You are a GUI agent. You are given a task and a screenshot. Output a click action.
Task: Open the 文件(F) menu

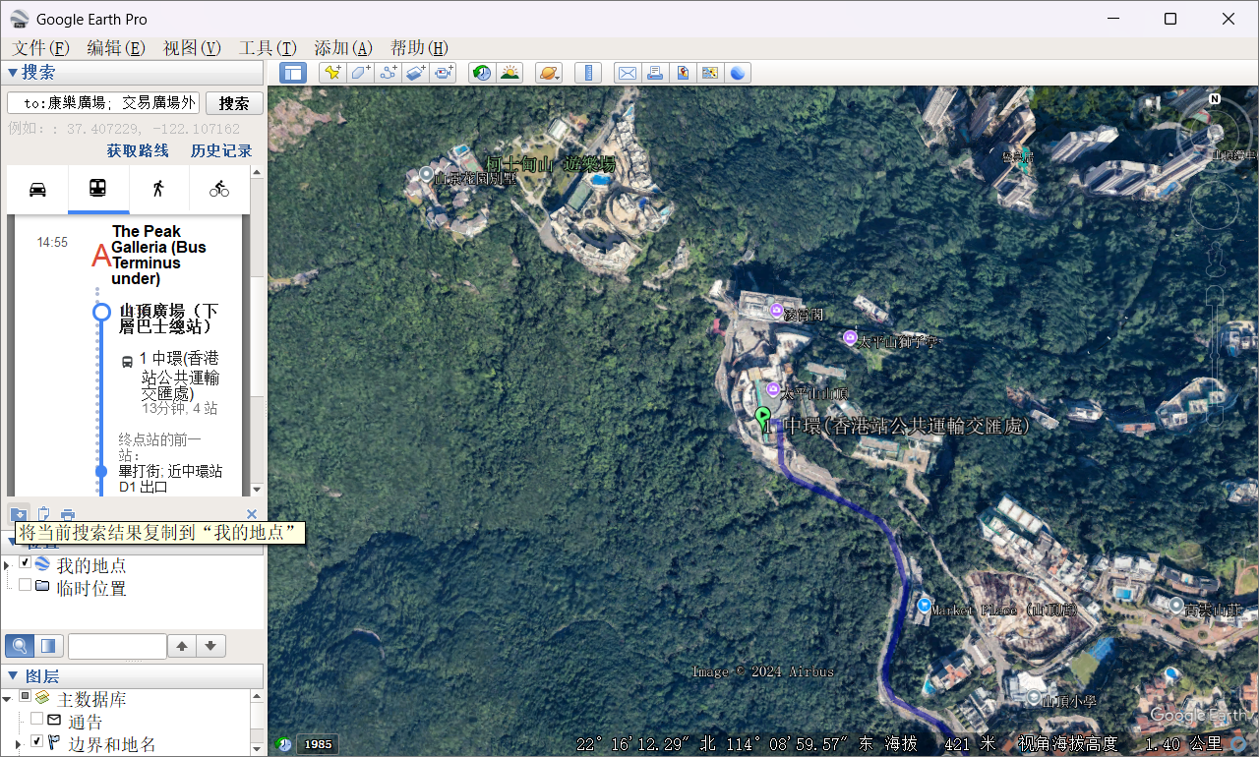[x=41, y=48]
